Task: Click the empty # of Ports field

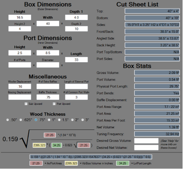Action: (20, 65)
